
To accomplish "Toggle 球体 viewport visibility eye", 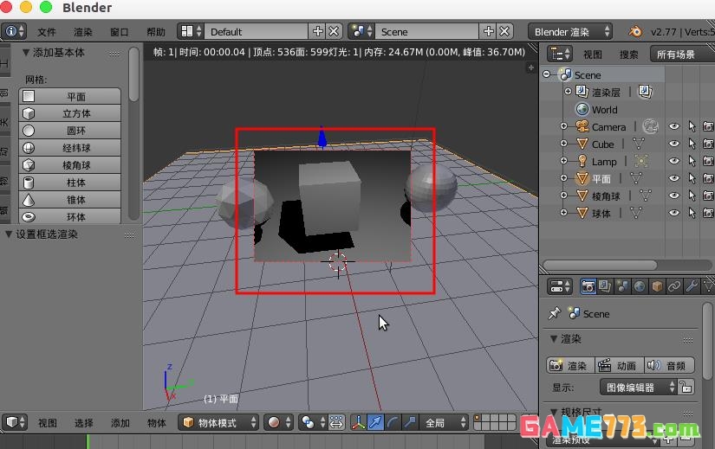I will 674,213.
